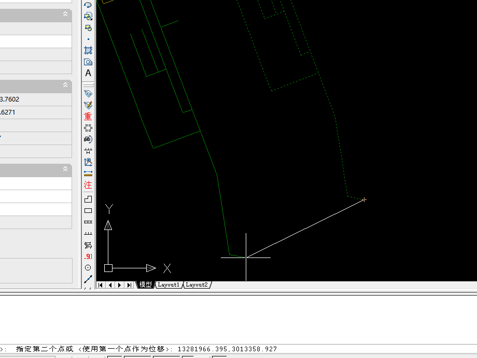This screenshot has height=358, width=477.
Task: Go to previous layout tab arrow
Action: 110,285
